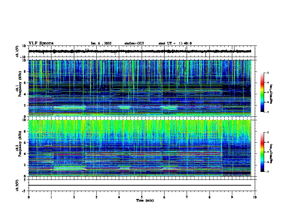Click inside the ch.2 spectrogram panel
The width and height of the screenshot is (287, 221).
pos(140,148)
